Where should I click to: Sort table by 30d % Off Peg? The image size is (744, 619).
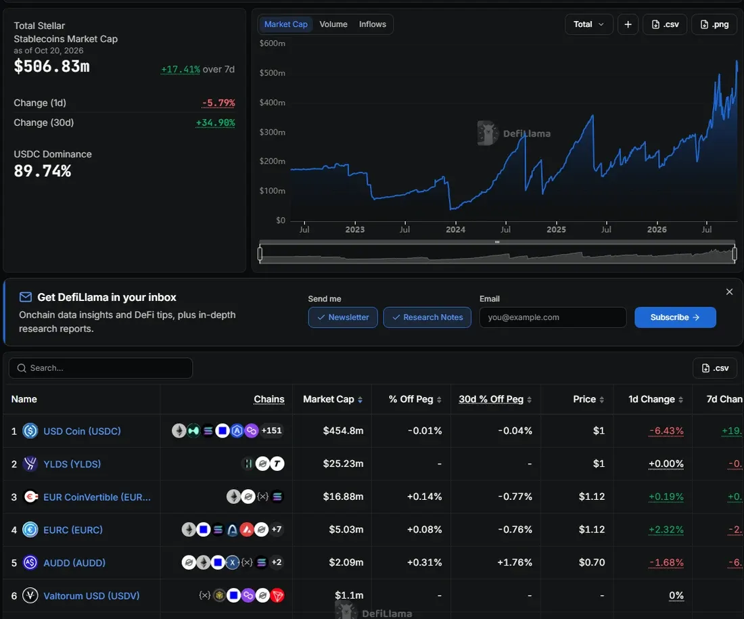(495, 399)
